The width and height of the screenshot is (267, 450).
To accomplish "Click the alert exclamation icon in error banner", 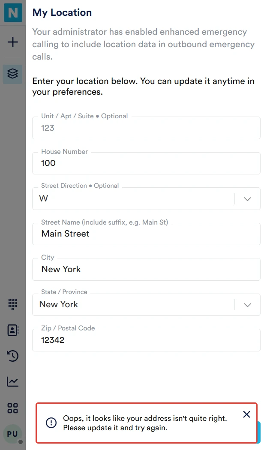I will point(51,423).
